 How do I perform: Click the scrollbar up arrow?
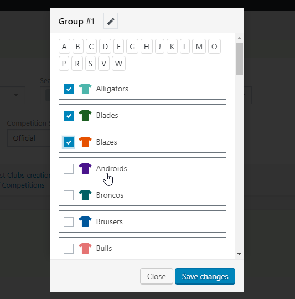[239, 38]
